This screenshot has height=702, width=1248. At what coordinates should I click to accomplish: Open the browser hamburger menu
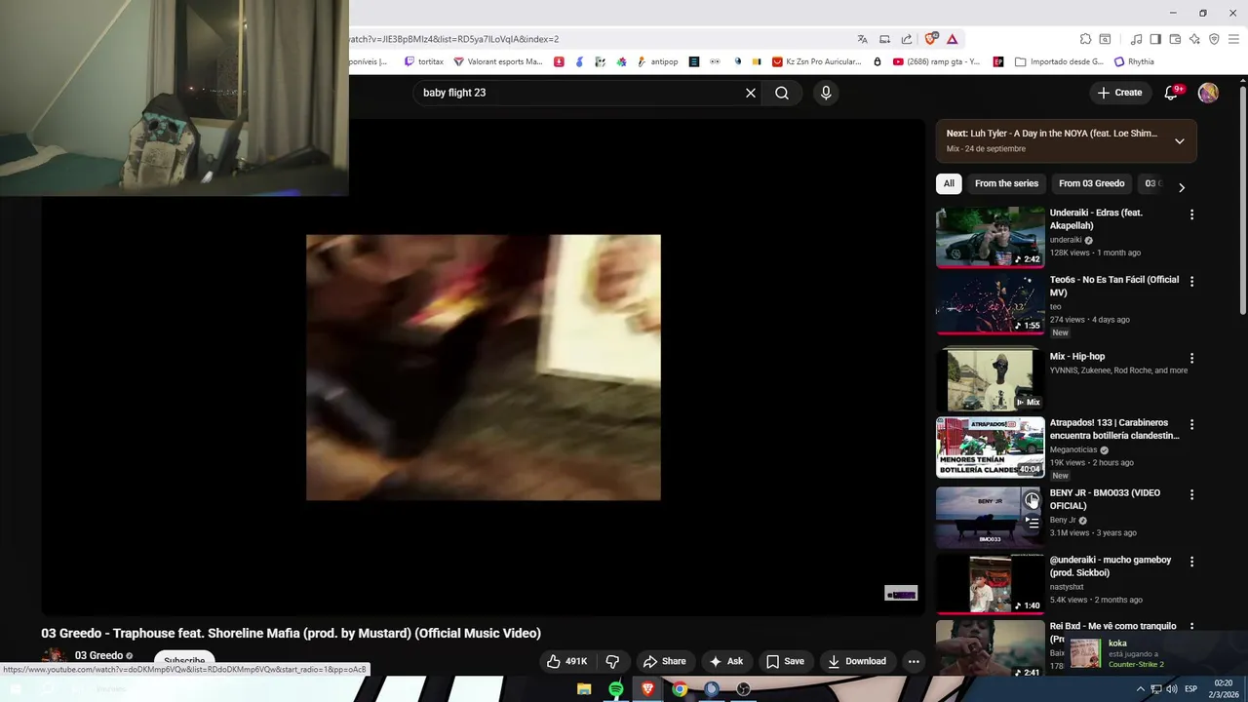pos(1233,39)
